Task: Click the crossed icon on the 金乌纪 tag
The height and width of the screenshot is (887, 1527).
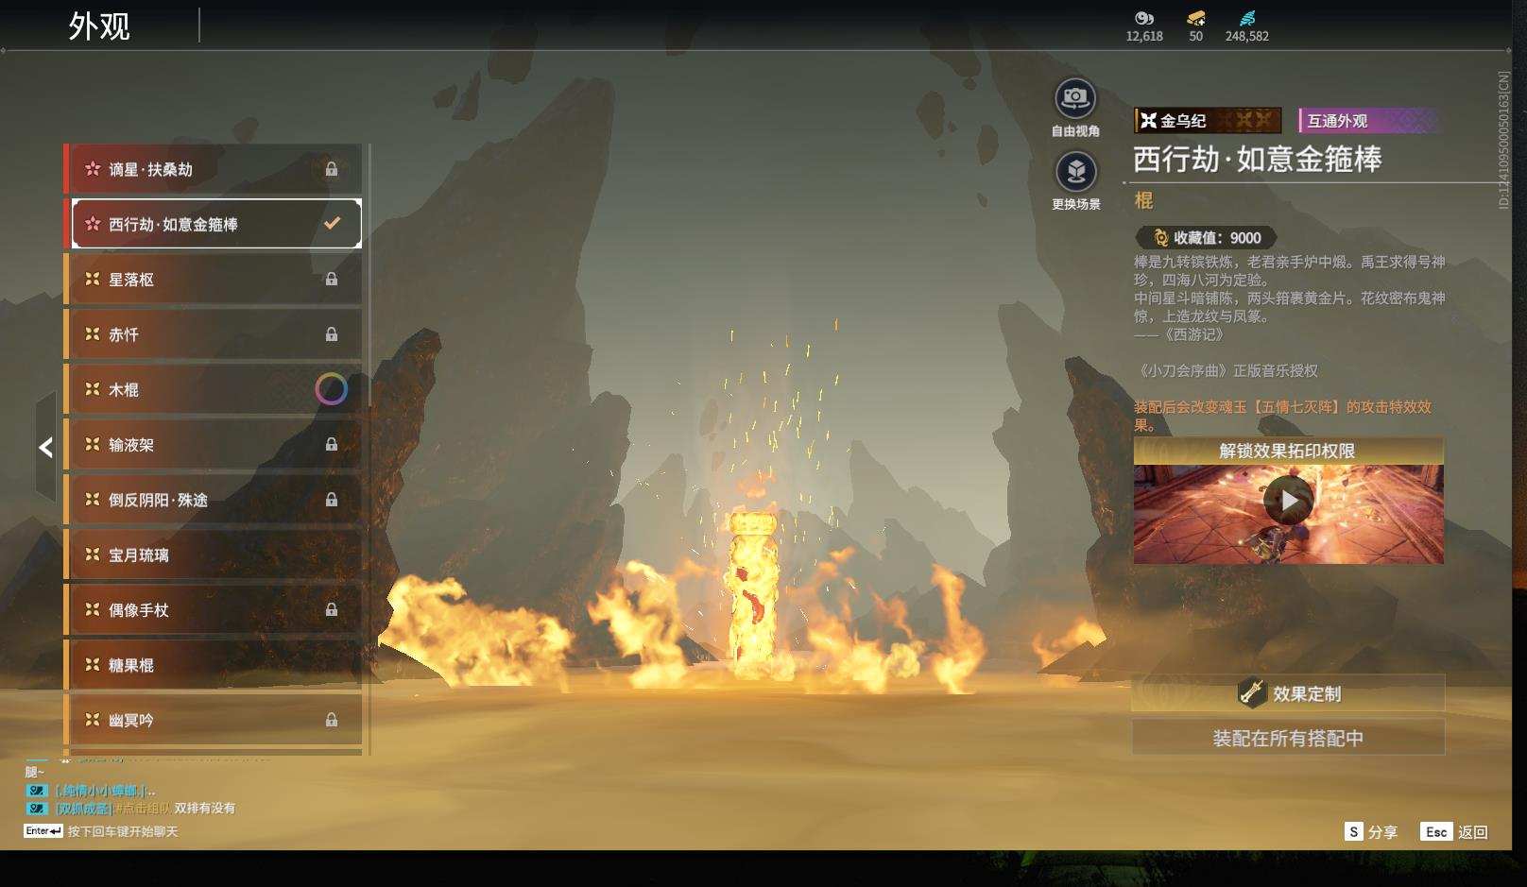Action: pyautogui.click(x=1148, y=121)
